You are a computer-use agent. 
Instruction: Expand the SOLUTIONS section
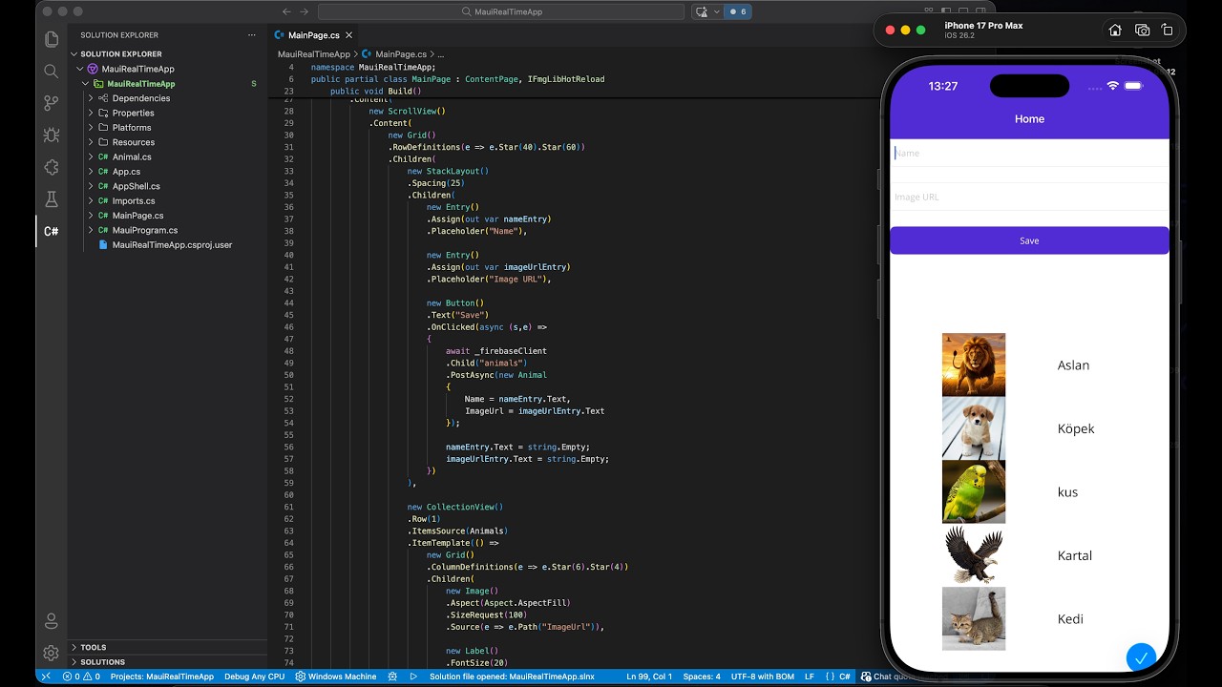point(168,661)
